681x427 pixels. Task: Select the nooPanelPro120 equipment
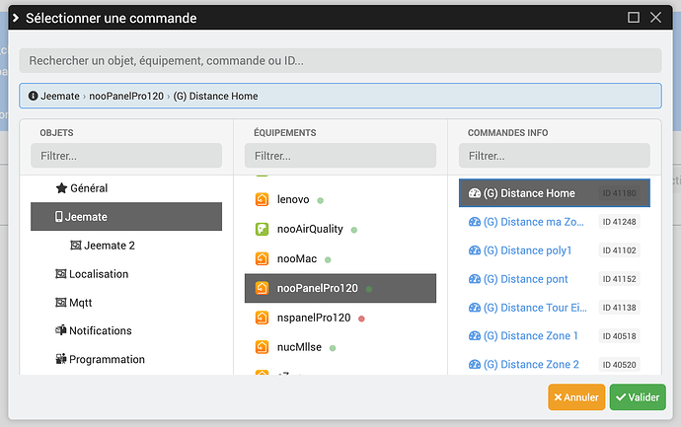coord(340,288)
